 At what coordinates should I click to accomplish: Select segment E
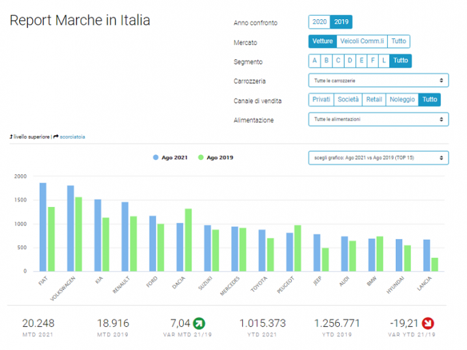361,61
